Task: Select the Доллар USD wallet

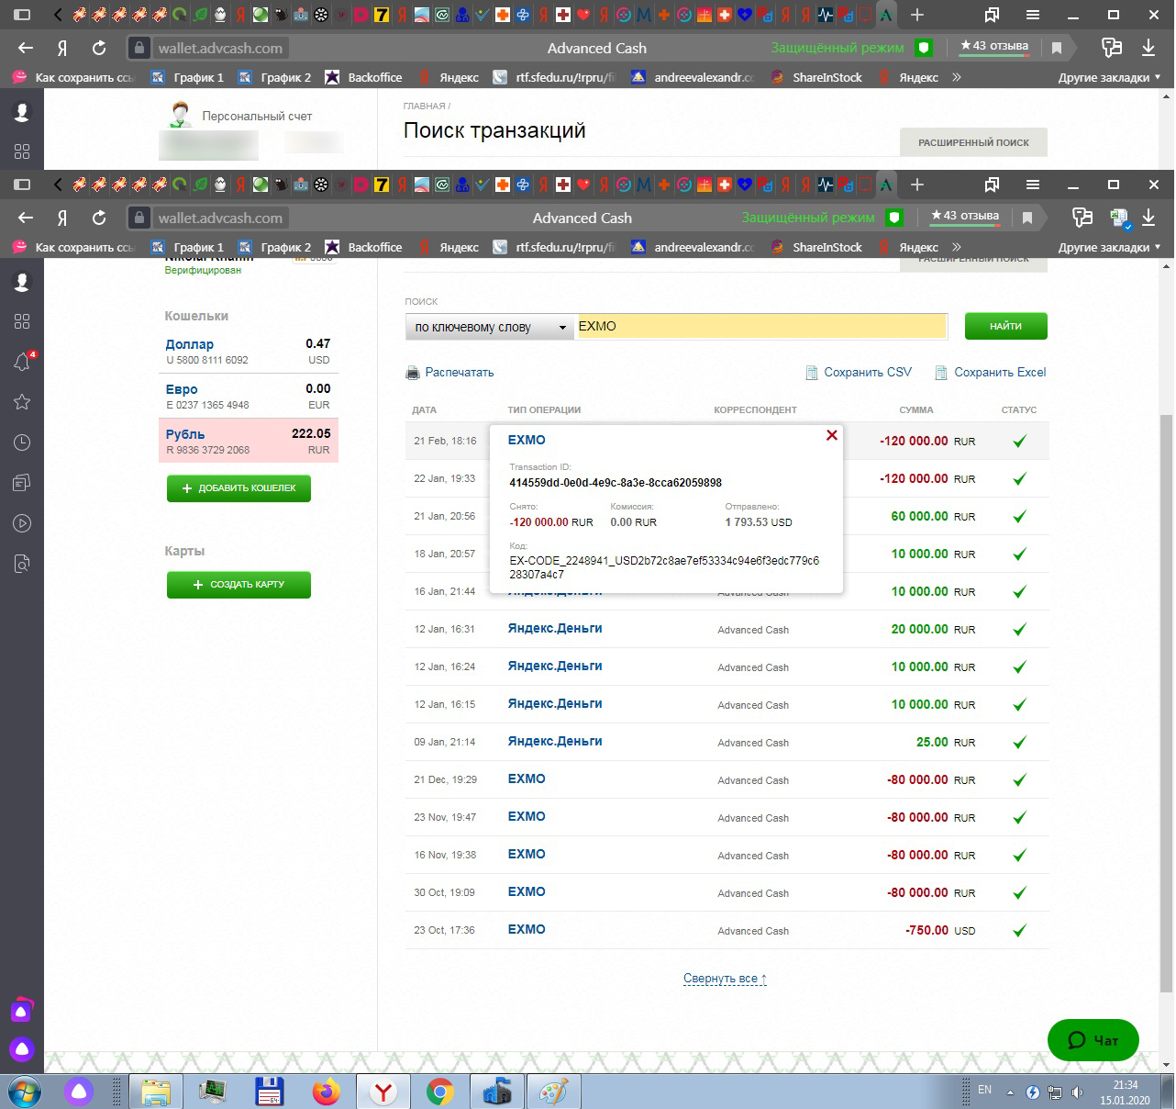Action: pos(249,351)
